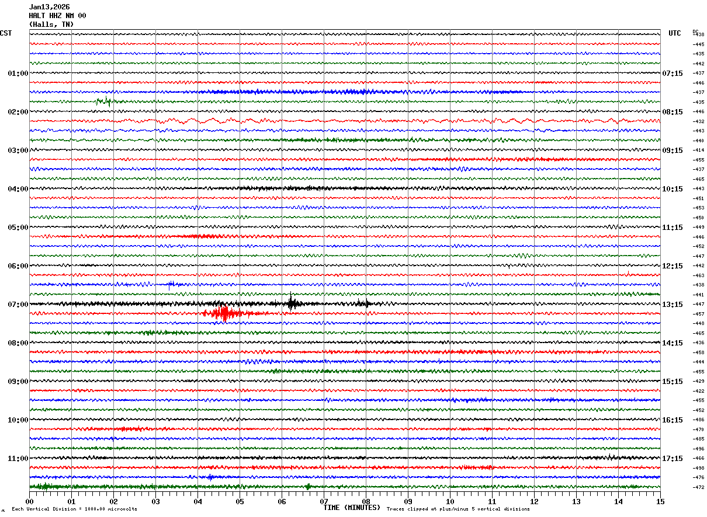
Task: Select the 17:15 UTC time label
Action: pyautogui.click(x=673, y=459)
